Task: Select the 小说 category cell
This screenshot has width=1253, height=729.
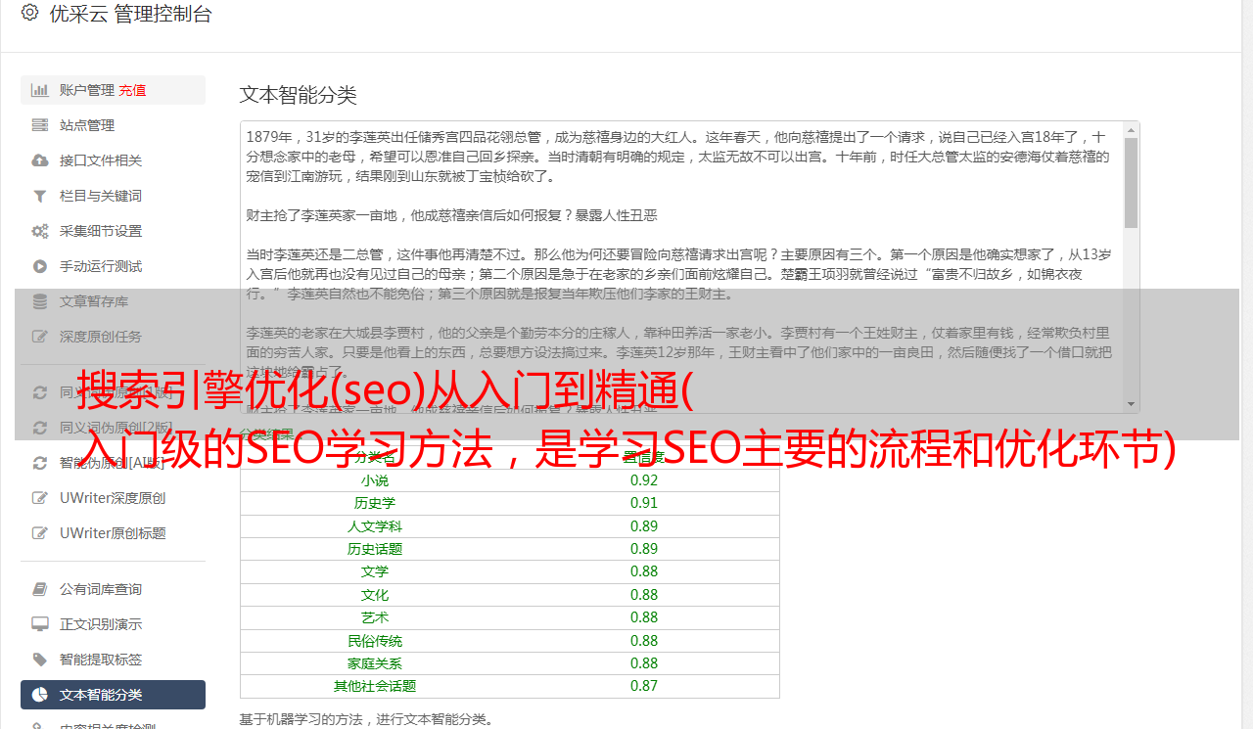Action: click(375, 480)
